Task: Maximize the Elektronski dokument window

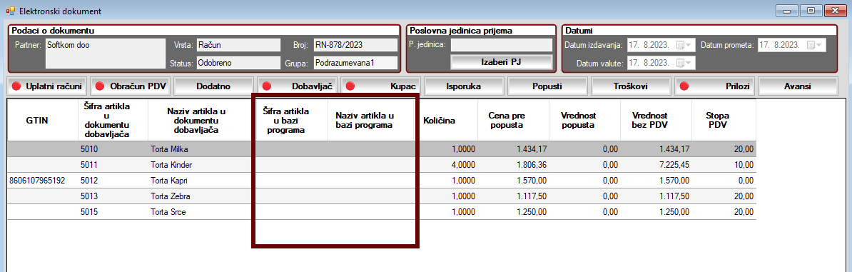Action: pos(811,10)
